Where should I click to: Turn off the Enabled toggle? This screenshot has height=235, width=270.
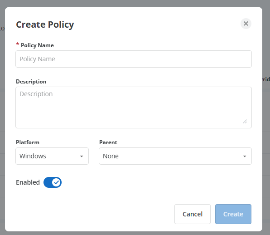click(x=53, y=182)
